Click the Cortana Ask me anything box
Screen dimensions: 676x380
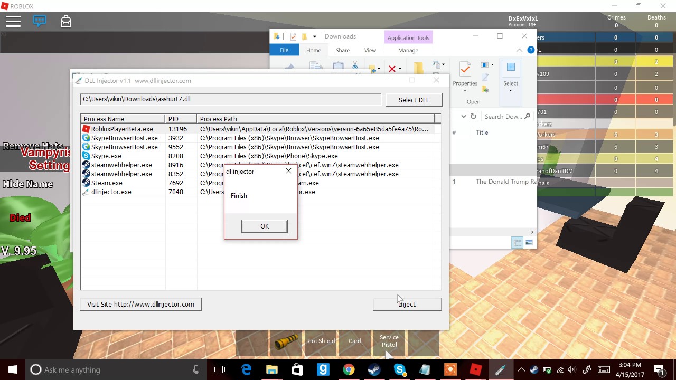[x=116, y=369]
